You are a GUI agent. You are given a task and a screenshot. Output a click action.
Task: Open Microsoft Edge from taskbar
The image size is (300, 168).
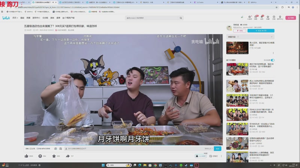(x=140, y=165)
